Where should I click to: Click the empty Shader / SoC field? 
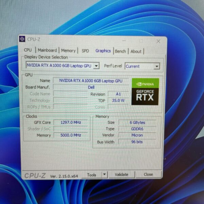click(71, 129)
